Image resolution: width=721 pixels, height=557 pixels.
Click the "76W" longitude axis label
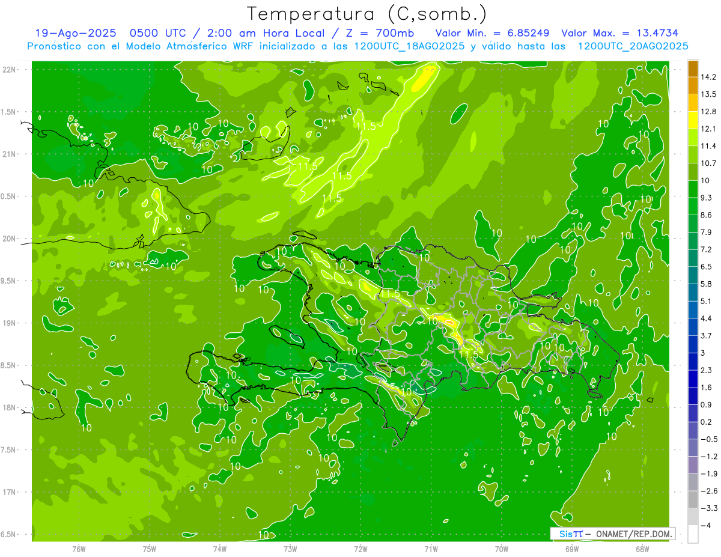tap(79, 549)
